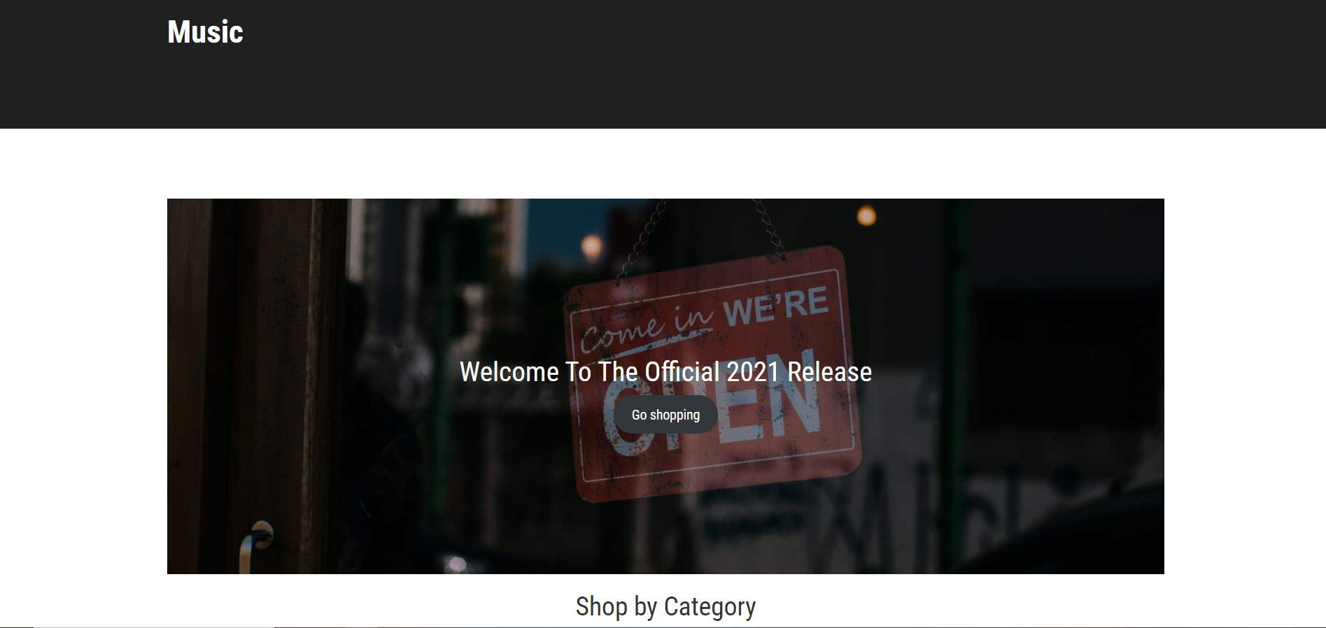Click the white gap below header

point(663,164)
